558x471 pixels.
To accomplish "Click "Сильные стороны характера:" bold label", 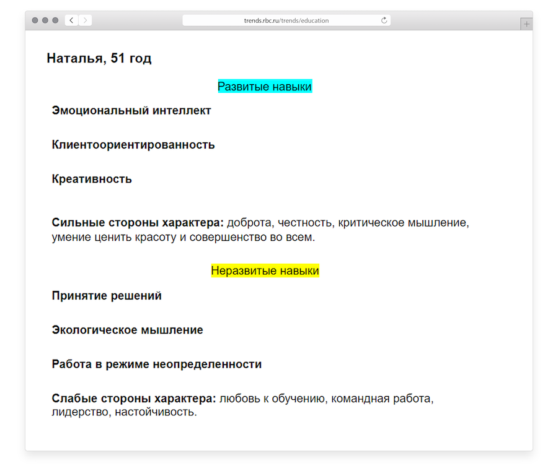I will [138, 222].
